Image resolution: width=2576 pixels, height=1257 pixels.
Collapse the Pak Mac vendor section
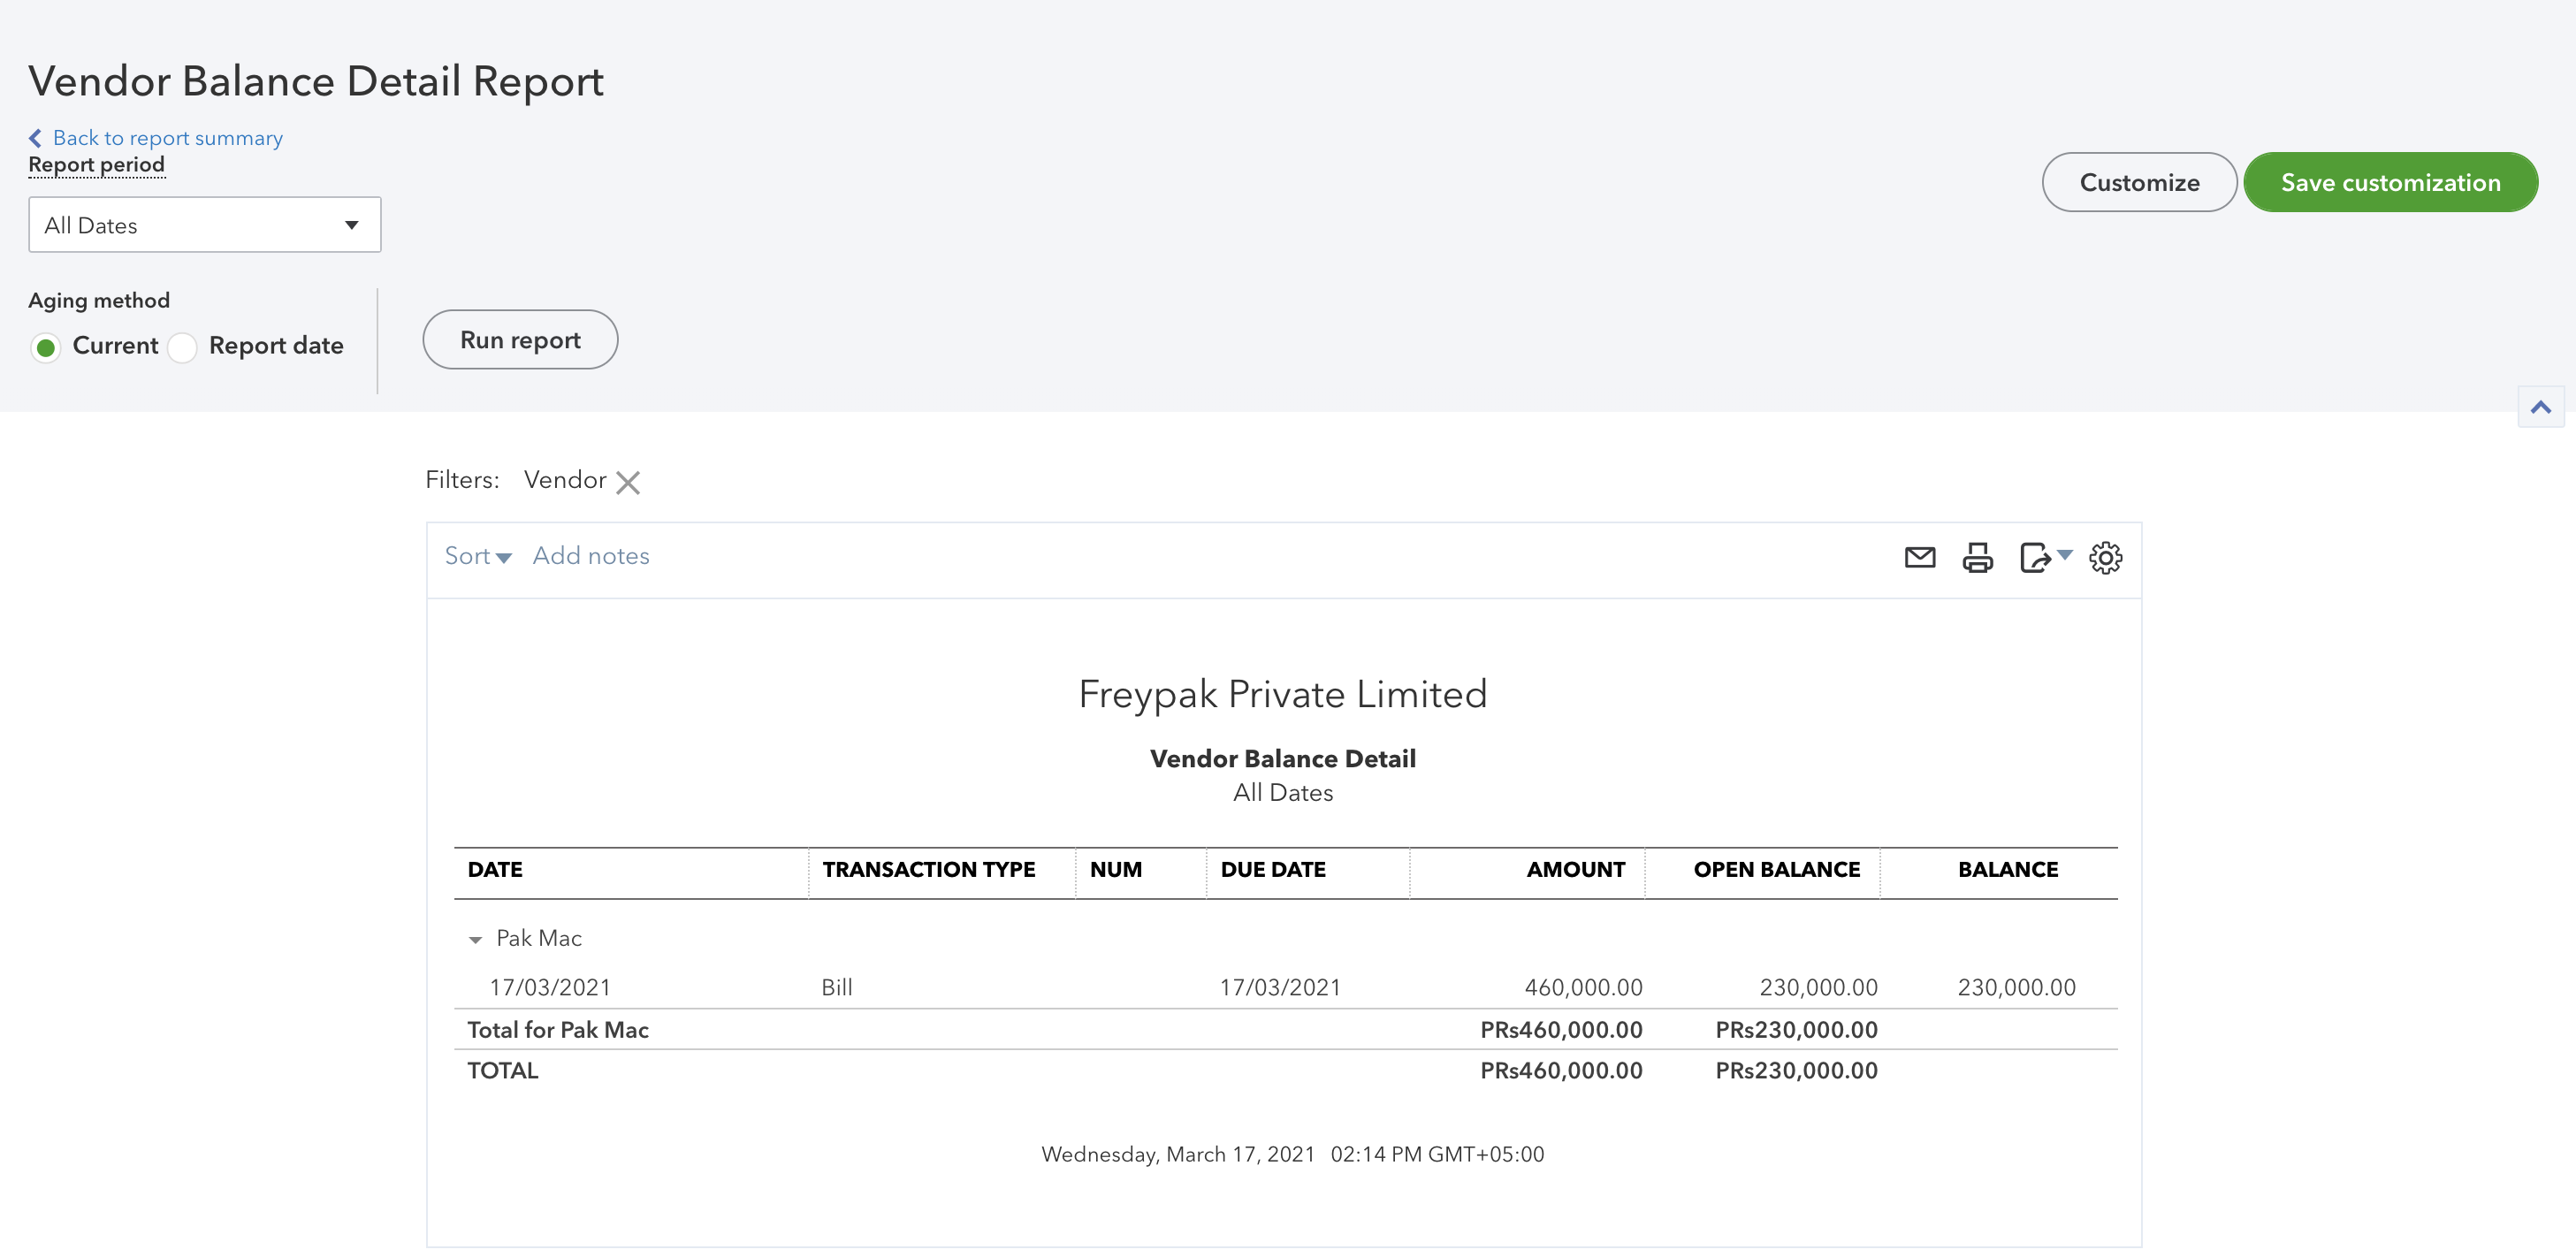point(475,939)
